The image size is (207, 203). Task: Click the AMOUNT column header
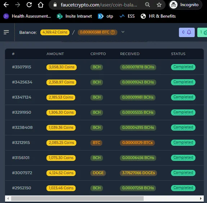pyautogui.click(x=55, y=54)
